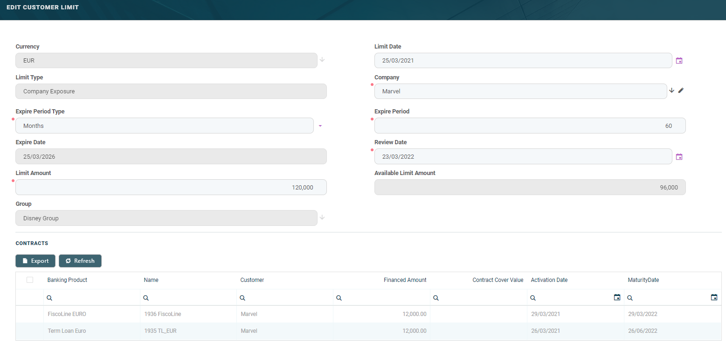Click the Activation Date filter calendar icon

[617, 297]
